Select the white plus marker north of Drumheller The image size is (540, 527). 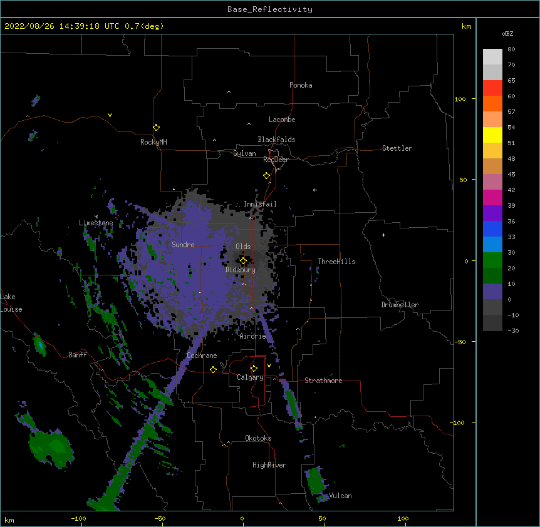(383, 235)
